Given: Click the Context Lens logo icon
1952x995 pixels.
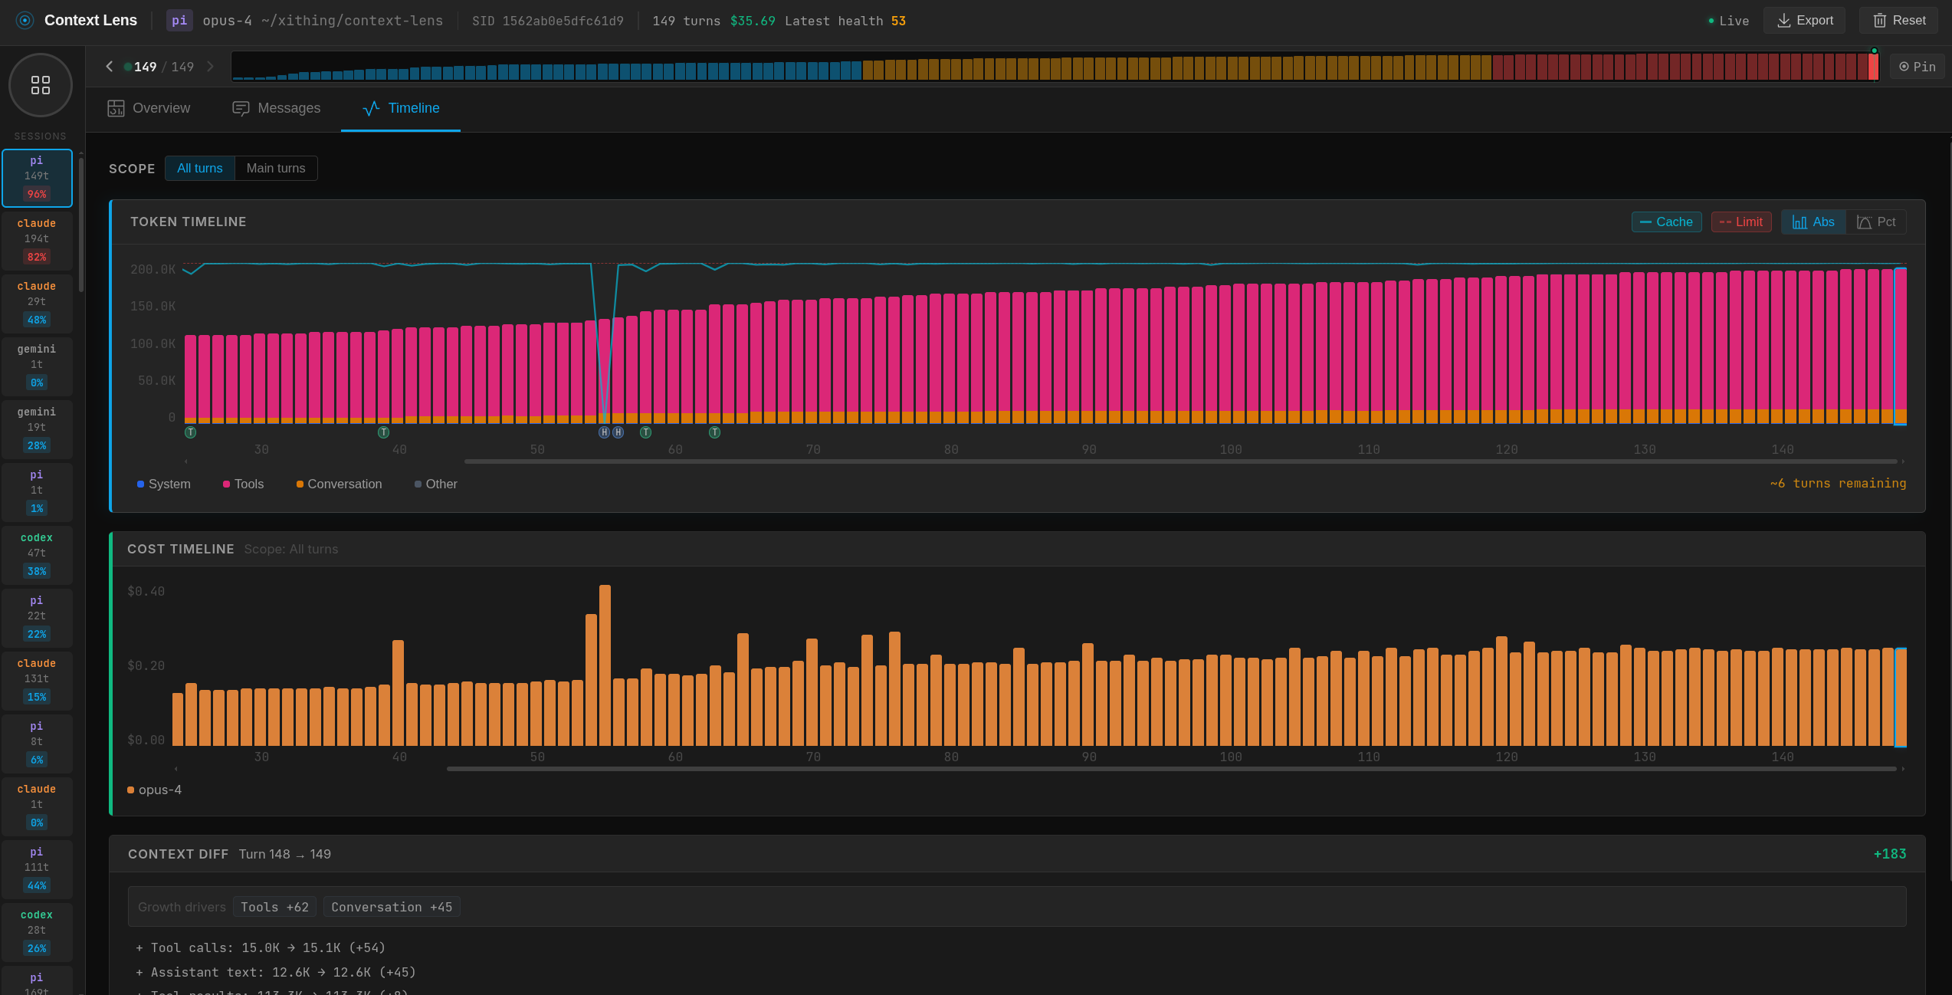Looking at the screenshot, I should pyautogui.click(x=25, y=21).
